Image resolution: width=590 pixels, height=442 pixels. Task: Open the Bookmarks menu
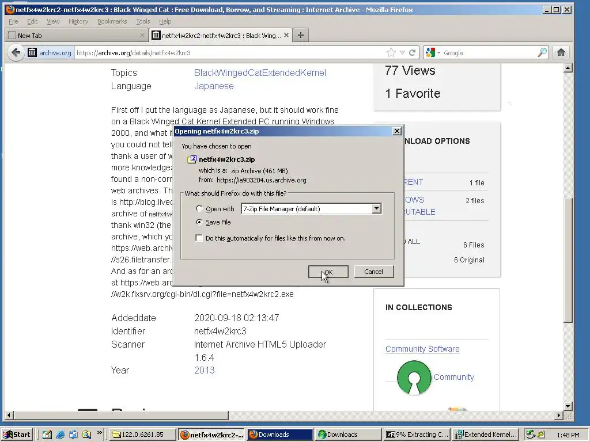(x=112, y=21)
